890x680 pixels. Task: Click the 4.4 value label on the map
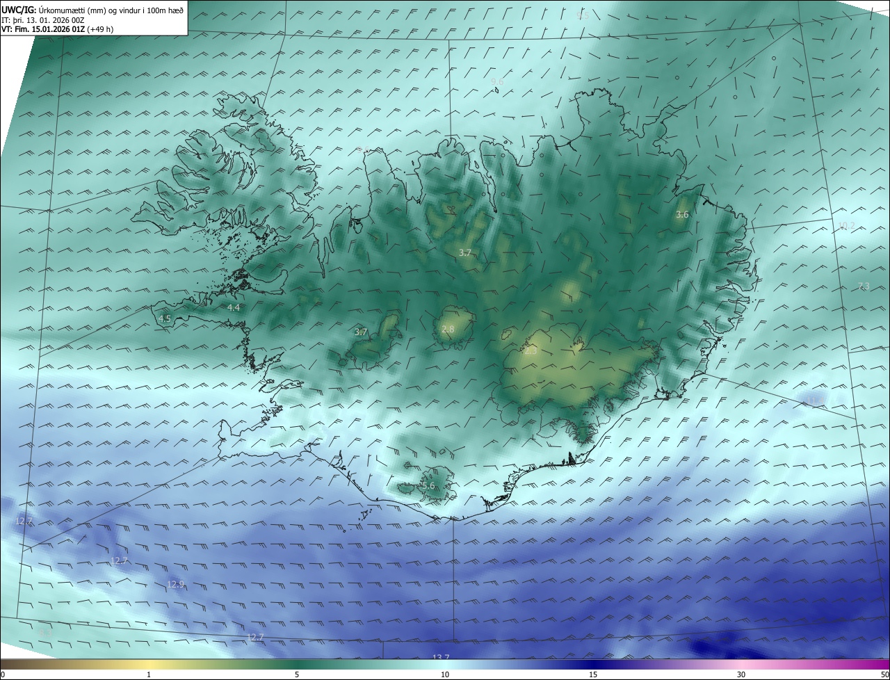coord(234,307)
